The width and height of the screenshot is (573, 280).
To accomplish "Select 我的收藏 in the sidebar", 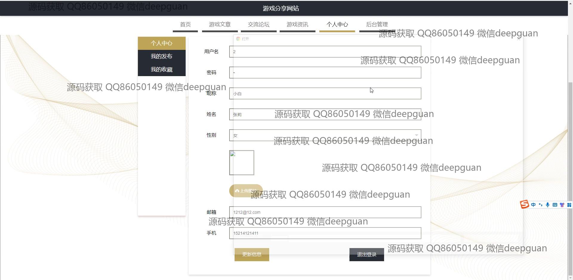I will click(x=161, y=70).
